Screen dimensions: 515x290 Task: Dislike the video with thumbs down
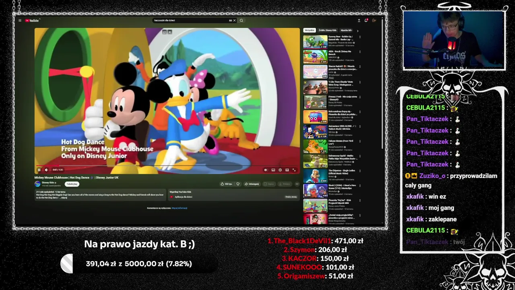(x=238, y=184)
